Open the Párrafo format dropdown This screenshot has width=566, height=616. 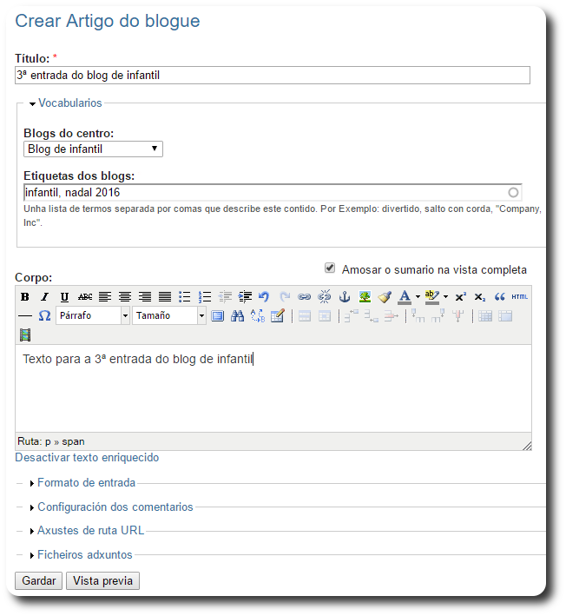93,315
